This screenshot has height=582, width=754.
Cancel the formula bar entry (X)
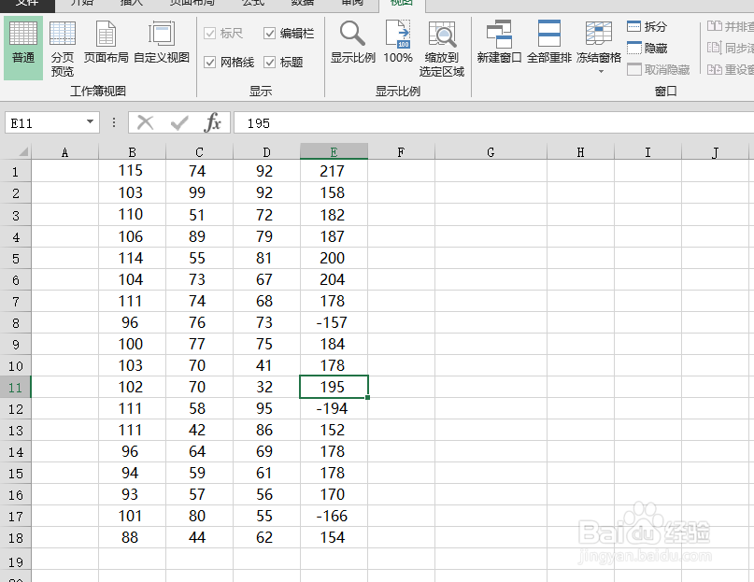click(145, 122)
